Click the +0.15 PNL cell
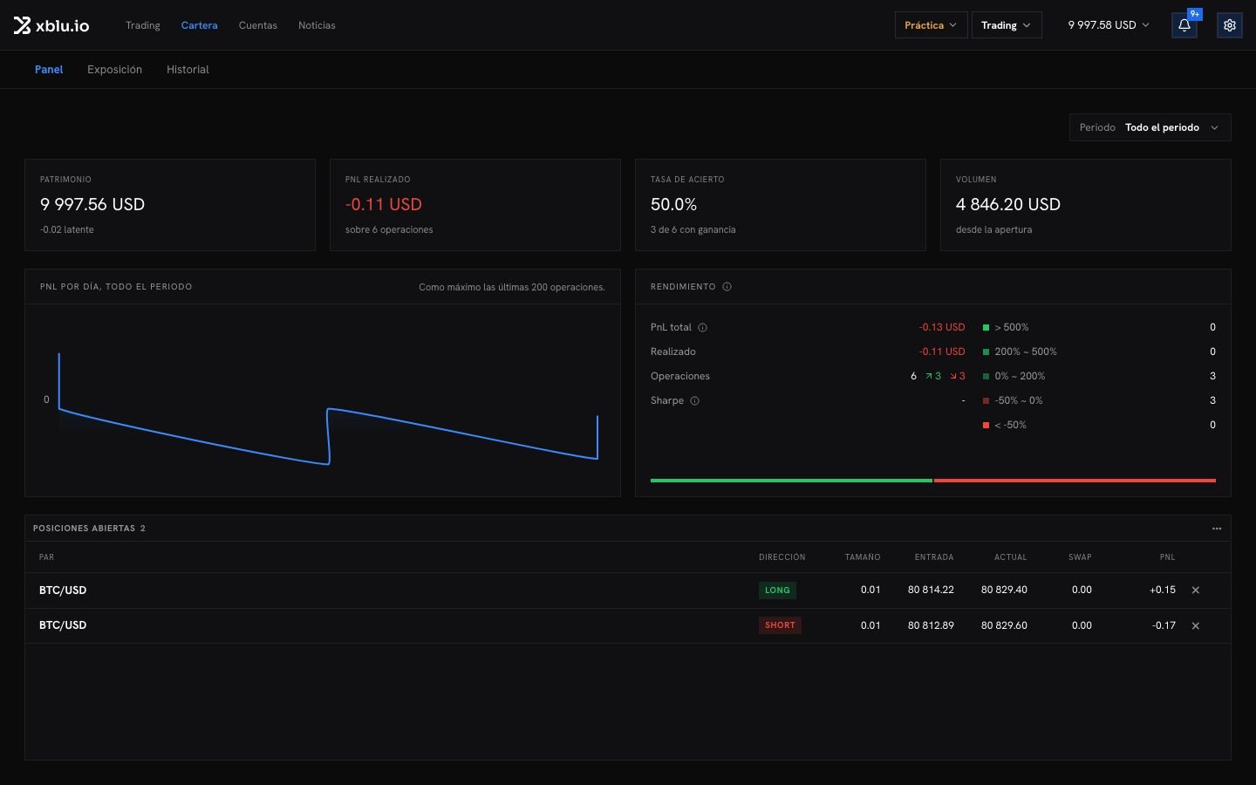1256x785 pixels. (x=1163, y=590)
